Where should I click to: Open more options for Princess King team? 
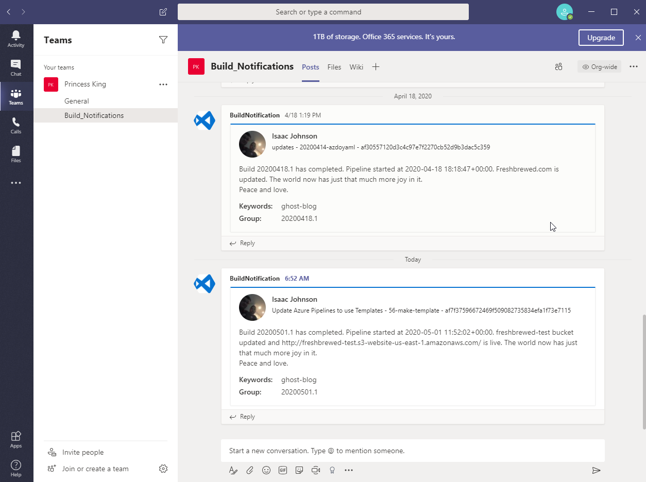click(x=163, y=84)
